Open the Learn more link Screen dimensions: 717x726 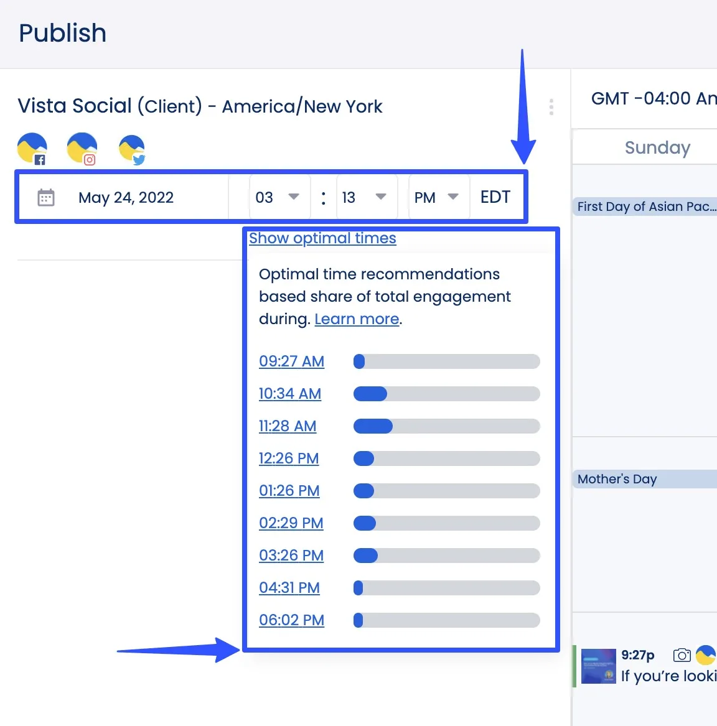coord(357,319)
